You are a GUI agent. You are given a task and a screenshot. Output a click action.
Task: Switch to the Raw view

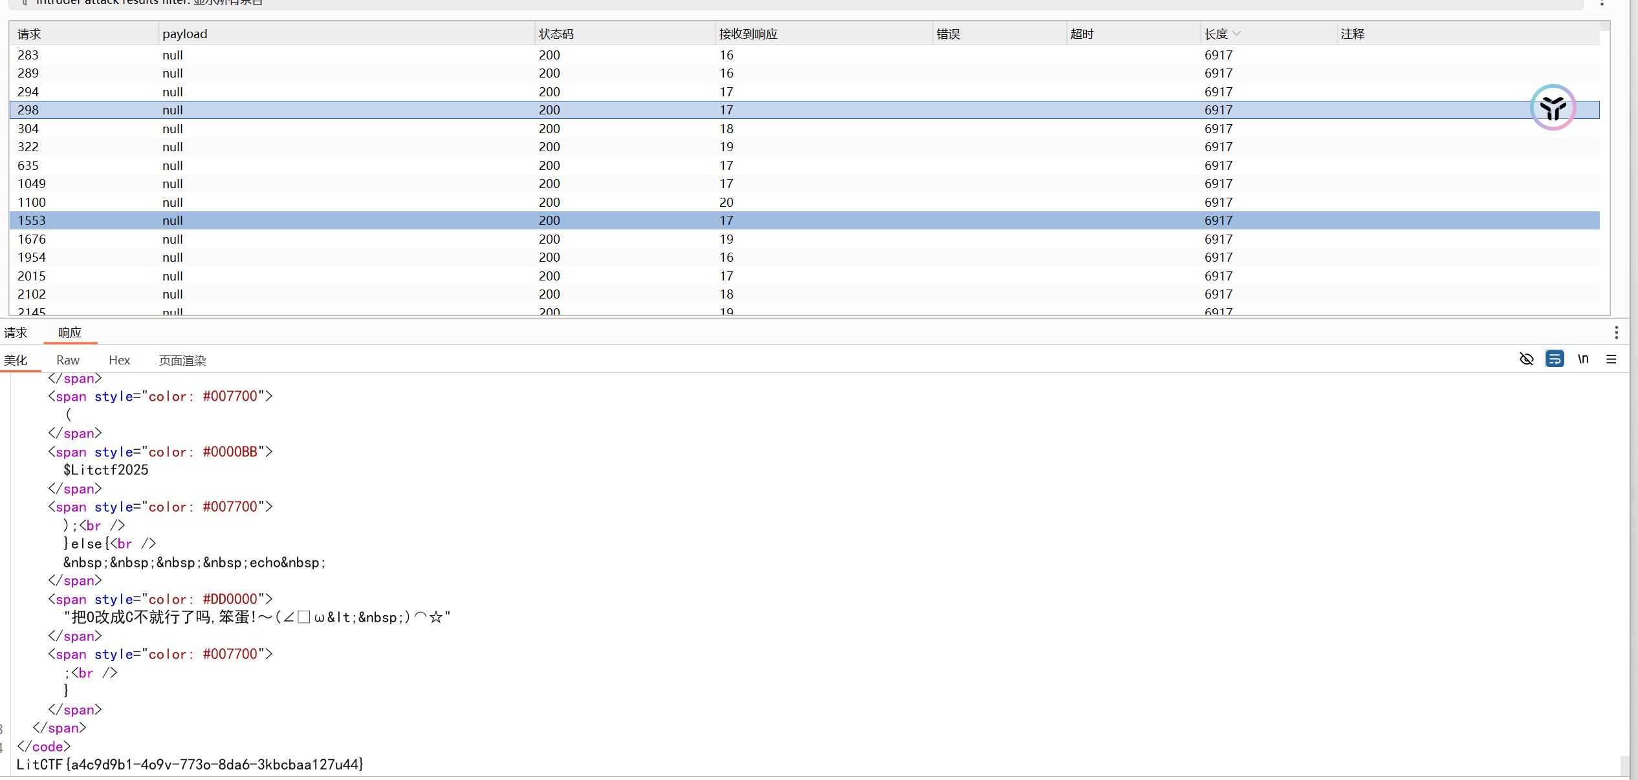tap(67, 360)
